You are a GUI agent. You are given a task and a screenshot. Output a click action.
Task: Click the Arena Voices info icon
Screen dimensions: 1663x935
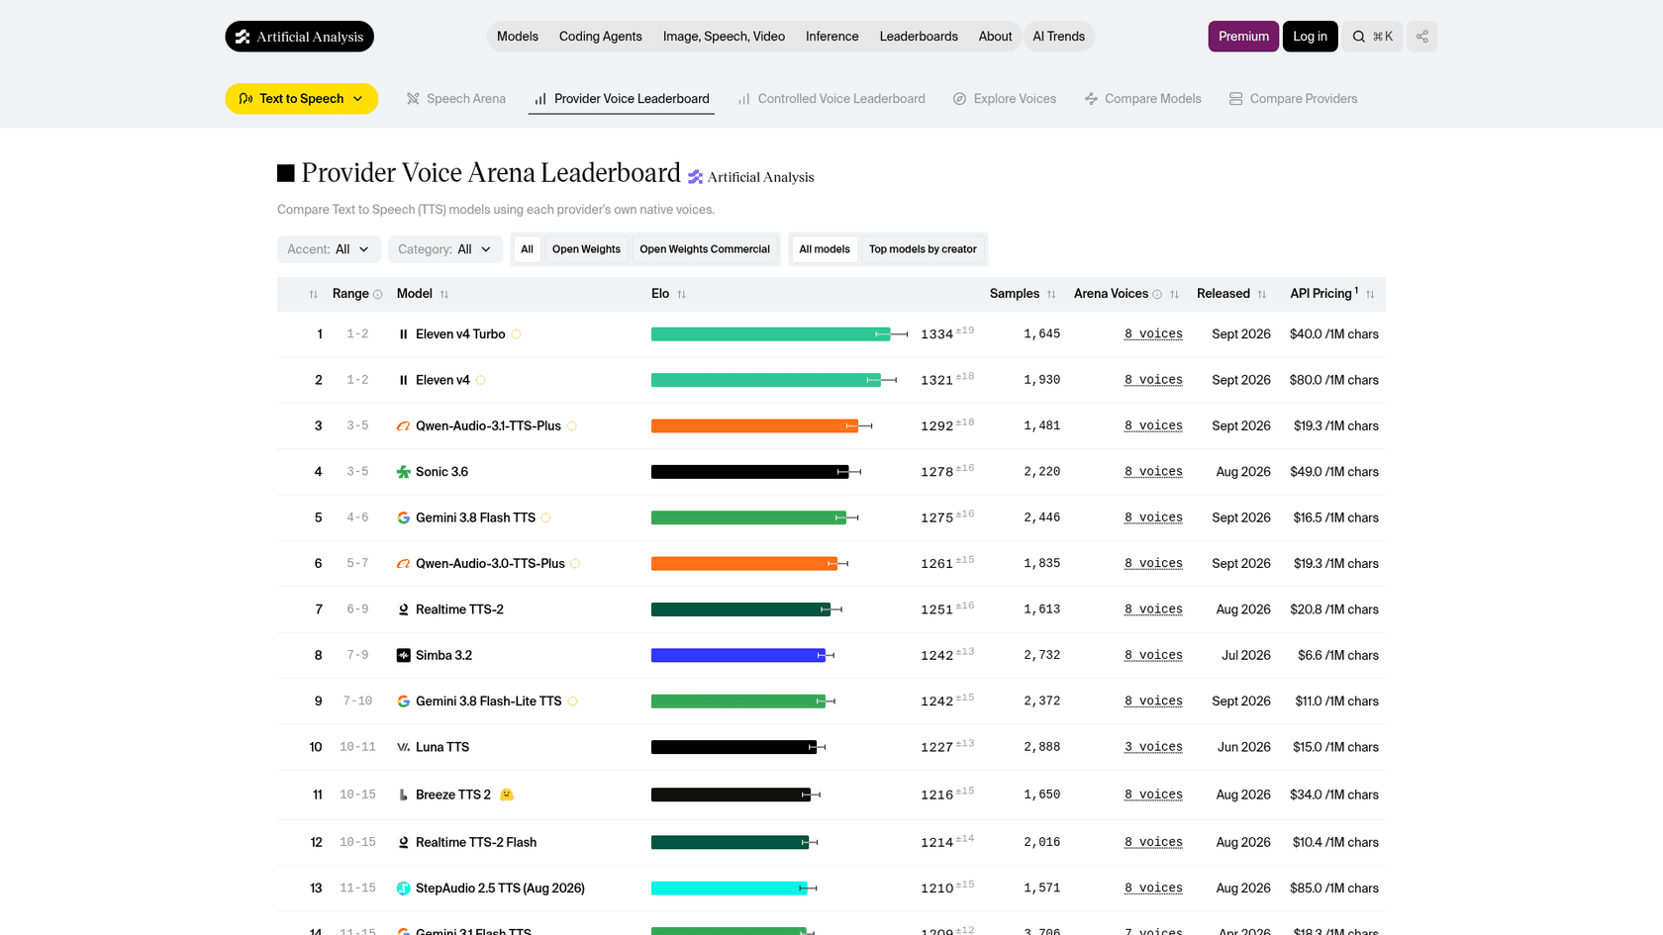1157,295
